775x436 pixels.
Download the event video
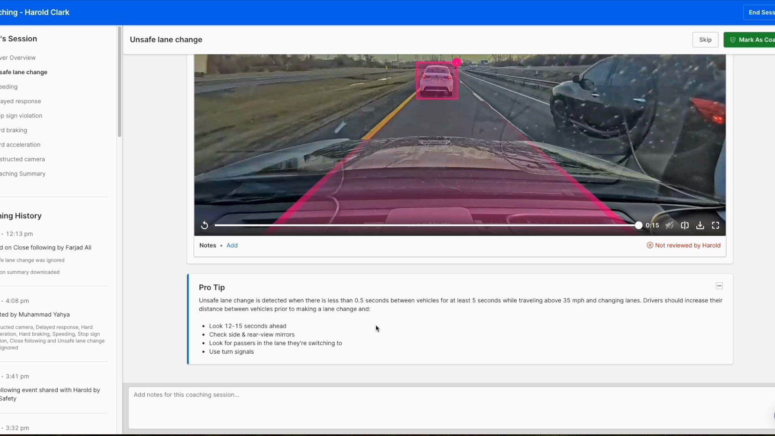700,225
